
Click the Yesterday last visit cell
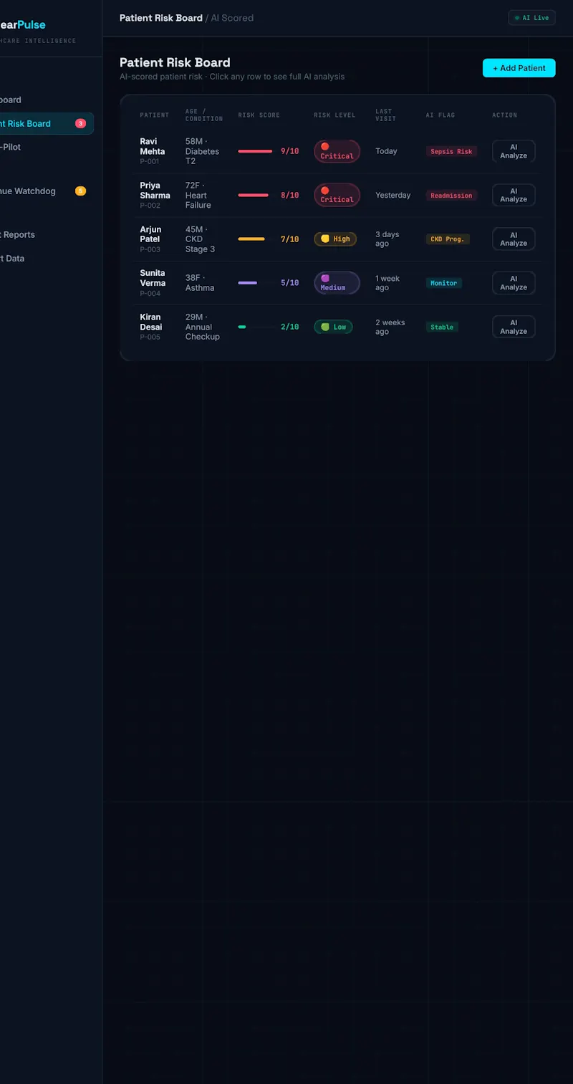click(393, 195)
